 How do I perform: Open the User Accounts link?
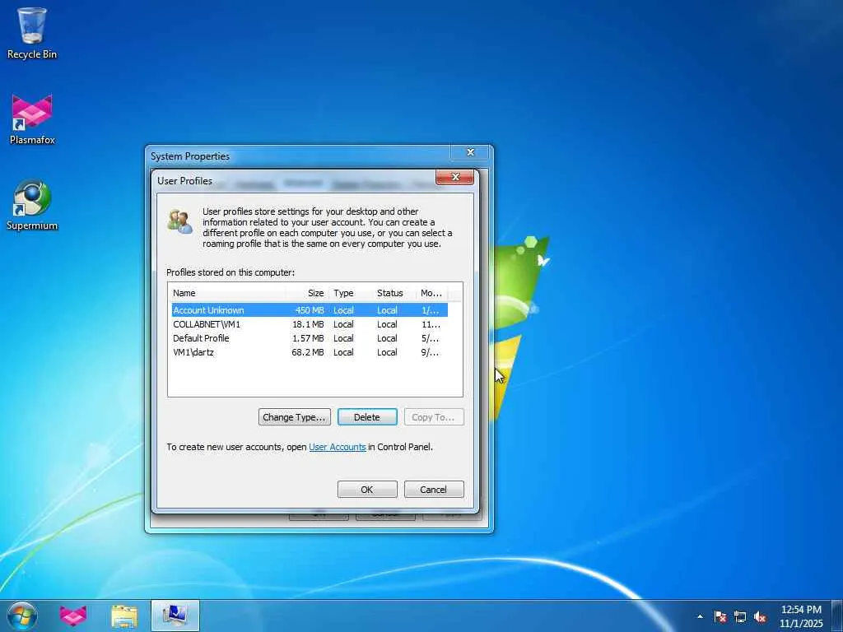pyautogui.click(x=337, y=447)
